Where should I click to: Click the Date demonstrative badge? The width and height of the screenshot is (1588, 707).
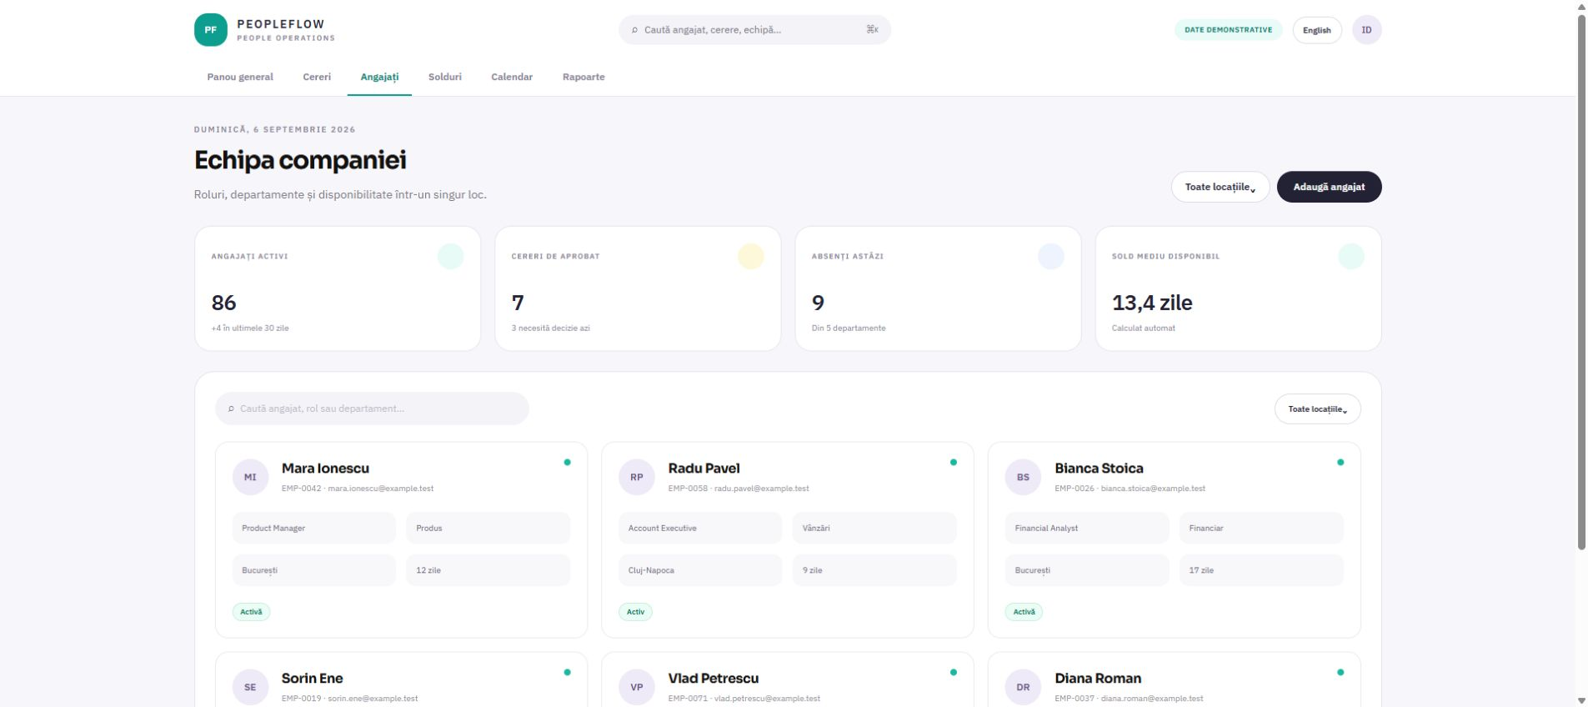point(1228,30)
